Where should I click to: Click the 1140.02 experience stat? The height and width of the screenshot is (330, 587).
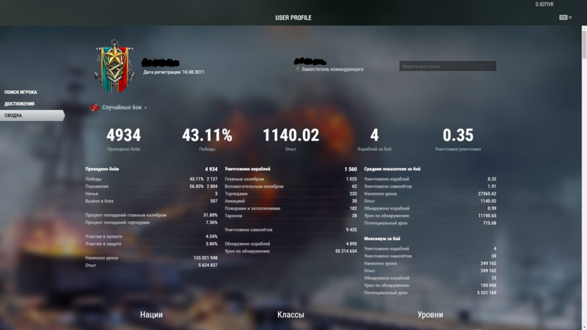point(291,136)
